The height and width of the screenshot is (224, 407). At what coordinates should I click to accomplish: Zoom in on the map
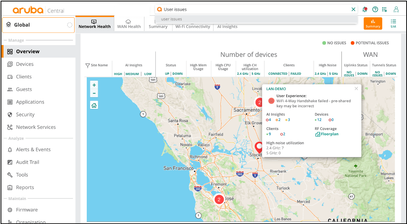(x=94, y=85)
